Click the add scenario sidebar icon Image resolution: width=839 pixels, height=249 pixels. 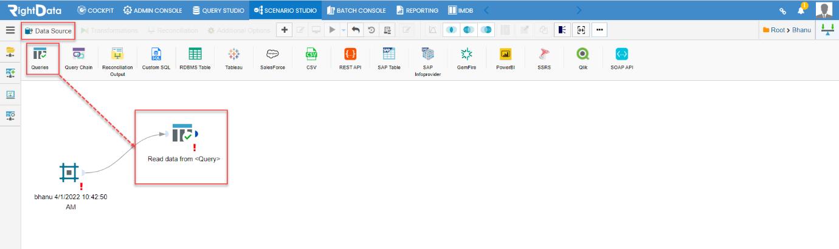10,74
